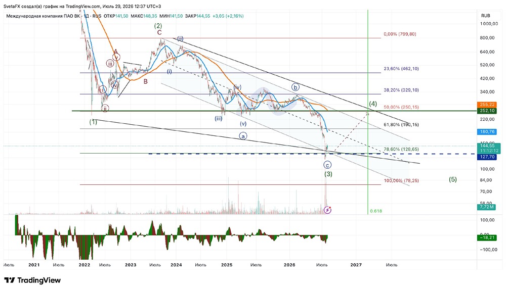506x291 pixels.
Task: Click the green 252,10 price label
Action: (x=487, y=111)
